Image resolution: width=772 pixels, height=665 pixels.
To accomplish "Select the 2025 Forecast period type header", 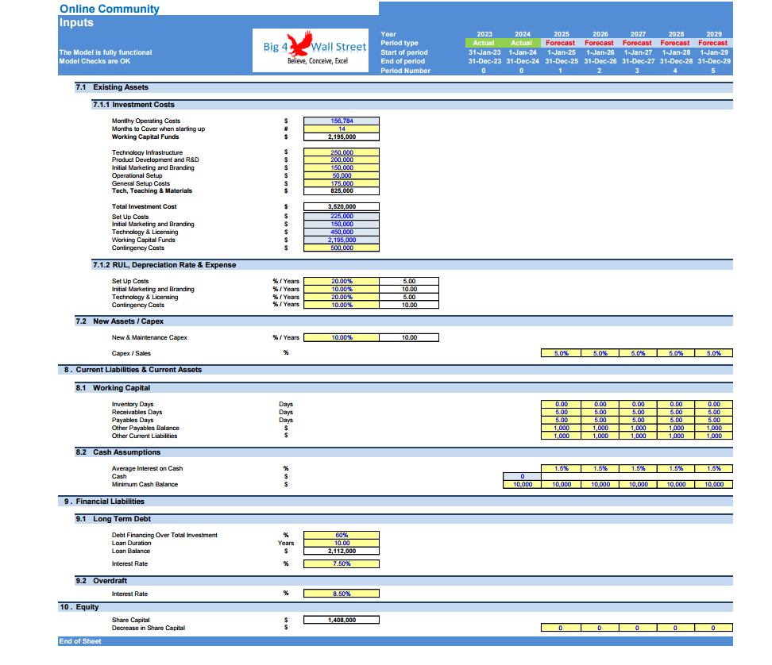I will click(x=560, y=44).
